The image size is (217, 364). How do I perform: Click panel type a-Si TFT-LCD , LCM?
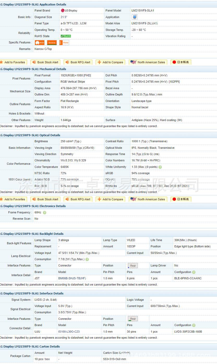click(x=74, y=24)
